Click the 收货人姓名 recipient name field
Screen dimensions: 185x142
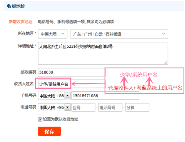tap(54, 84)
